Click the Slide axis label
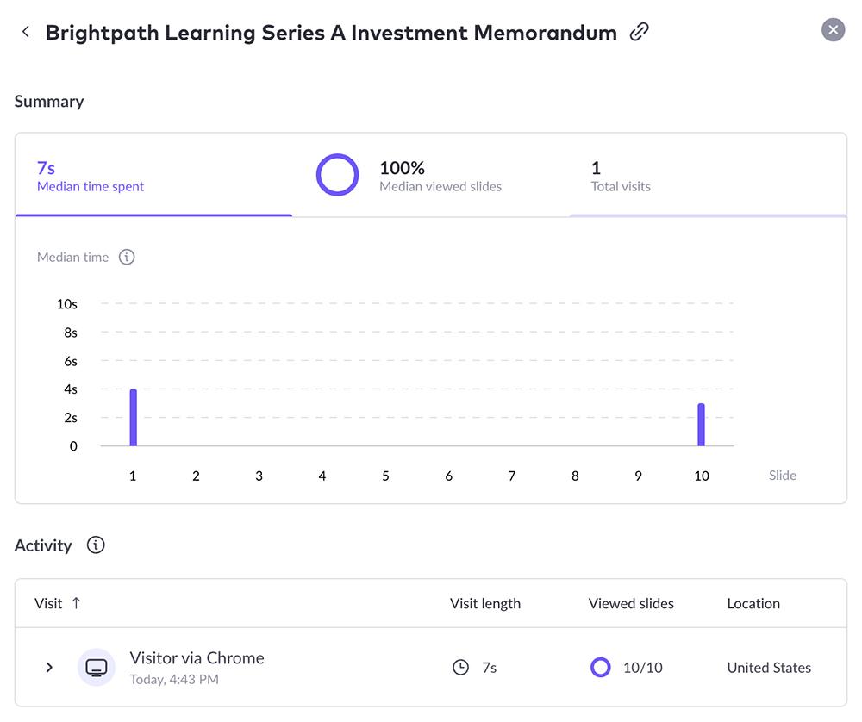 point(783,476)
